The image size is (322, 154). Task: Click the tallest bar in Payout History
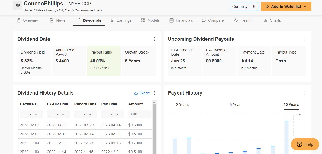click(286, 137)
